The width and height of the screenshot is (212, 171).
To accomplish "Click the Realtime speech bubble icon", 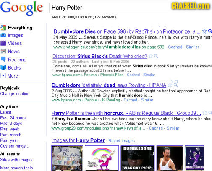I will tap(3, 59).
